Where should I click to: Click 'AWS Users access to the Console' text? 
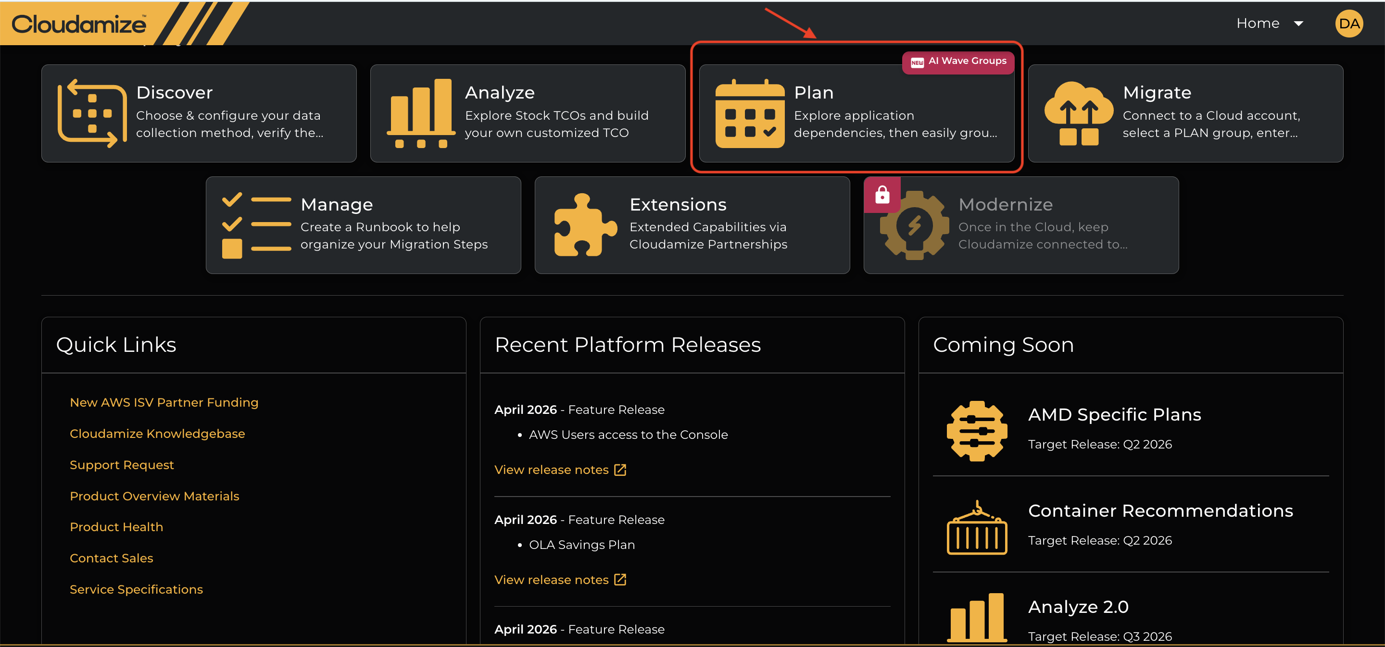pyautogui.click(x=628, y=435)
